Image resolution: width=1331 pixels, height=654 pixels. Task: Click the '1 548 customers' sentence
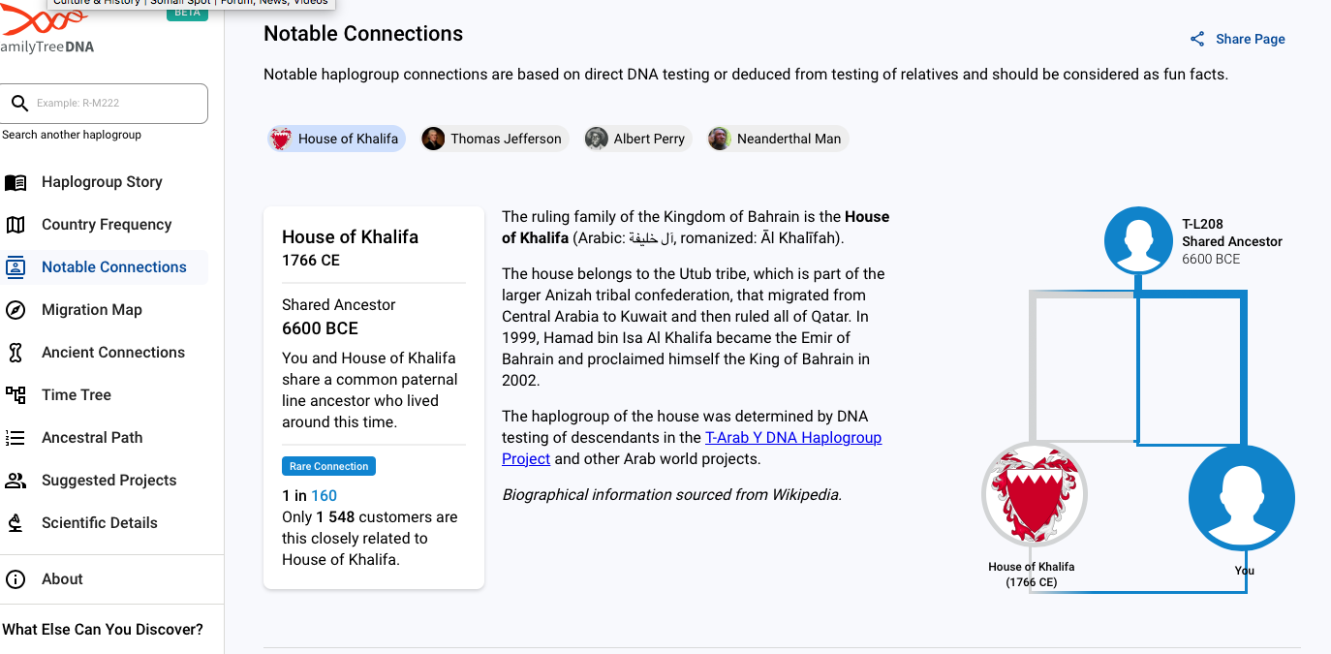click(x=369, y=539)
